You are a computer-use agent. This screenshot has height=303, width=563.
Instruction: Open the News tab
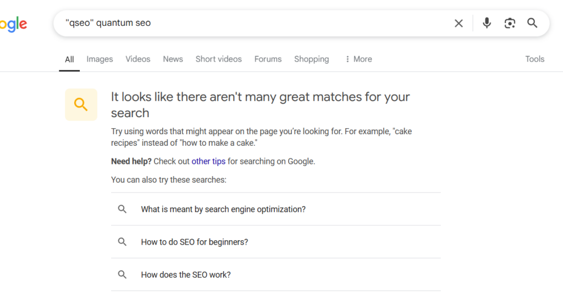(x=173, y=59)
